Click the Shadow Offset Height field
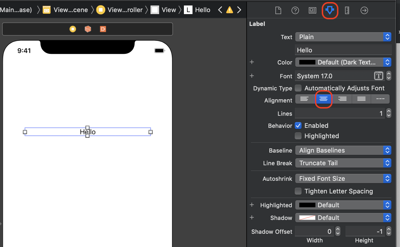 (x=365, y=231)
